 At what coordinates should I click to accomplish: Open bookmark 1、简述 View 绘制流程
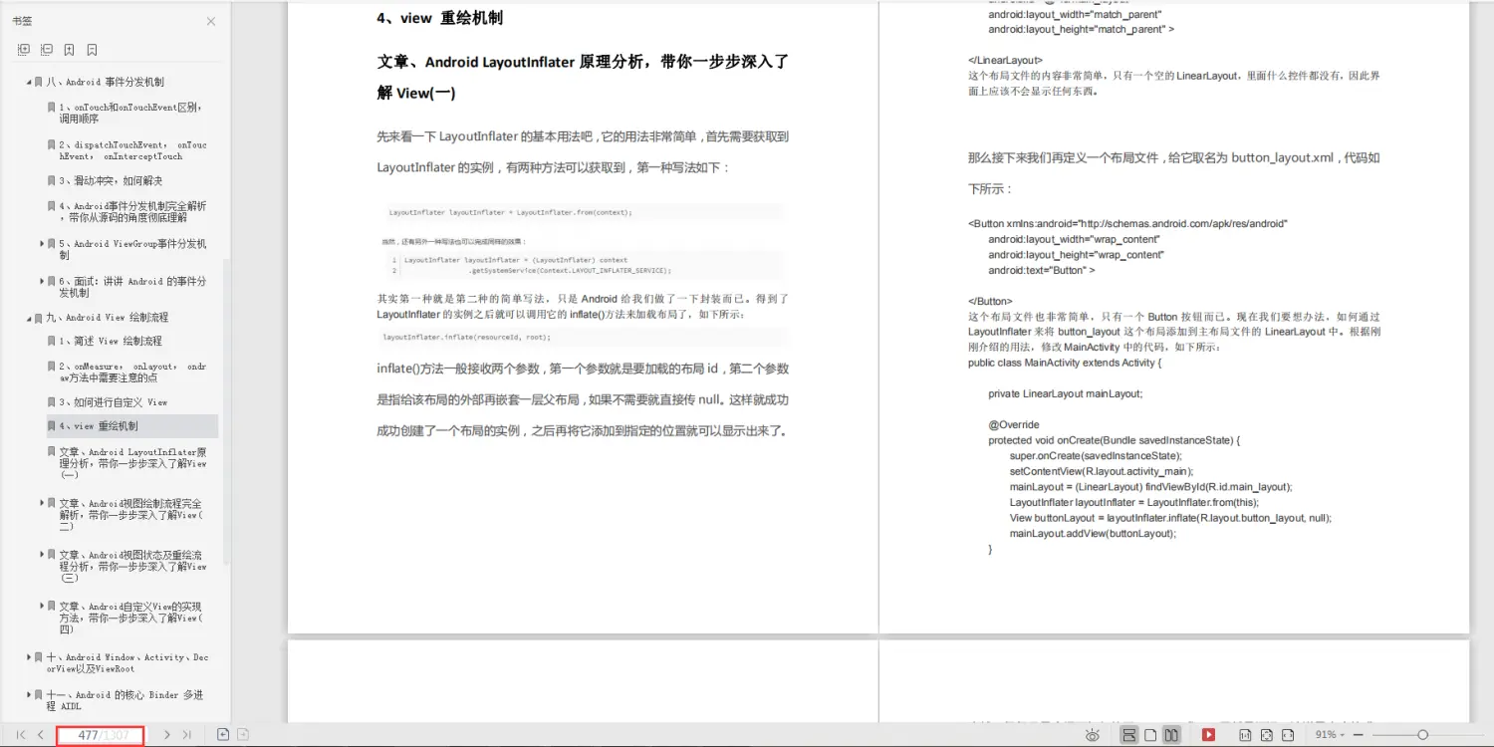click(110, 341)
